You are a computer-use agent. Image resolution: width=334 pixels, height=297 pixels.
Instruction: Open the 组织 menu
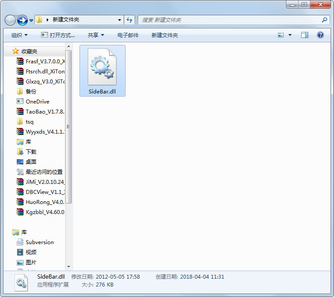[19, 35]
